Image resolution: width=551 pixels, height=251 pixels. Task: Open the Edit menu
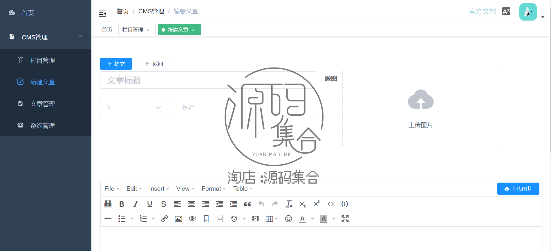[134, 189]
